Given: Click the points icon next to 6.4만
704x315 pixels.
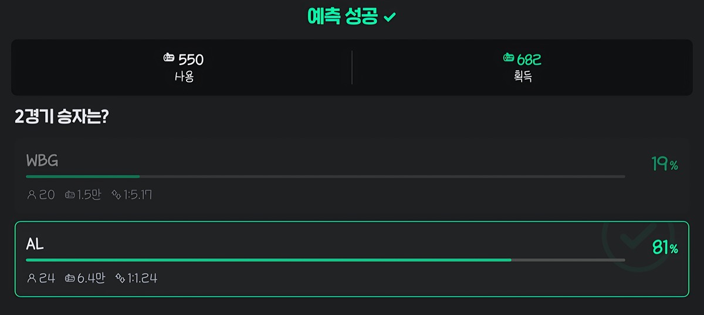Looking at the screenshot, I should point(70,278).
